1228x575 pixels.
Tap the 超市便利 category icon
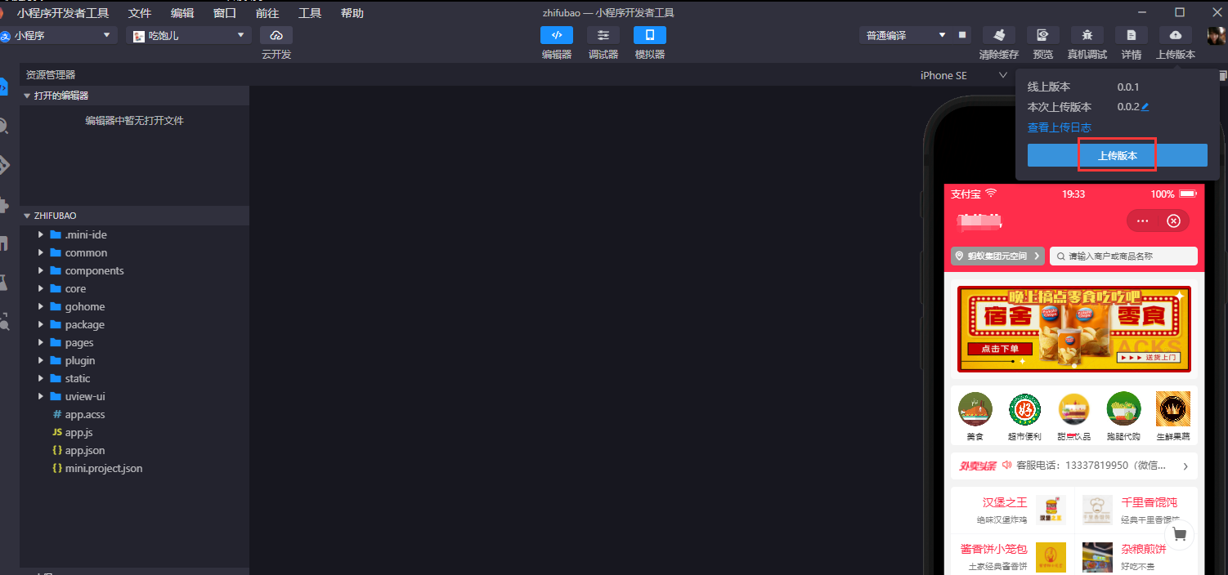[x=1024, y=410]
